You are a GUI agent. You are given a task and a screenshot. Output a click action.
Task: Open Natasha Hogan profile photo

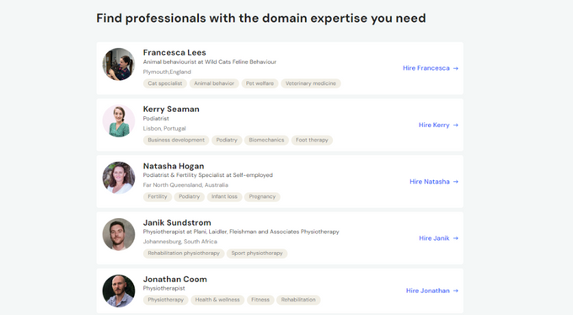click(119, 178)
